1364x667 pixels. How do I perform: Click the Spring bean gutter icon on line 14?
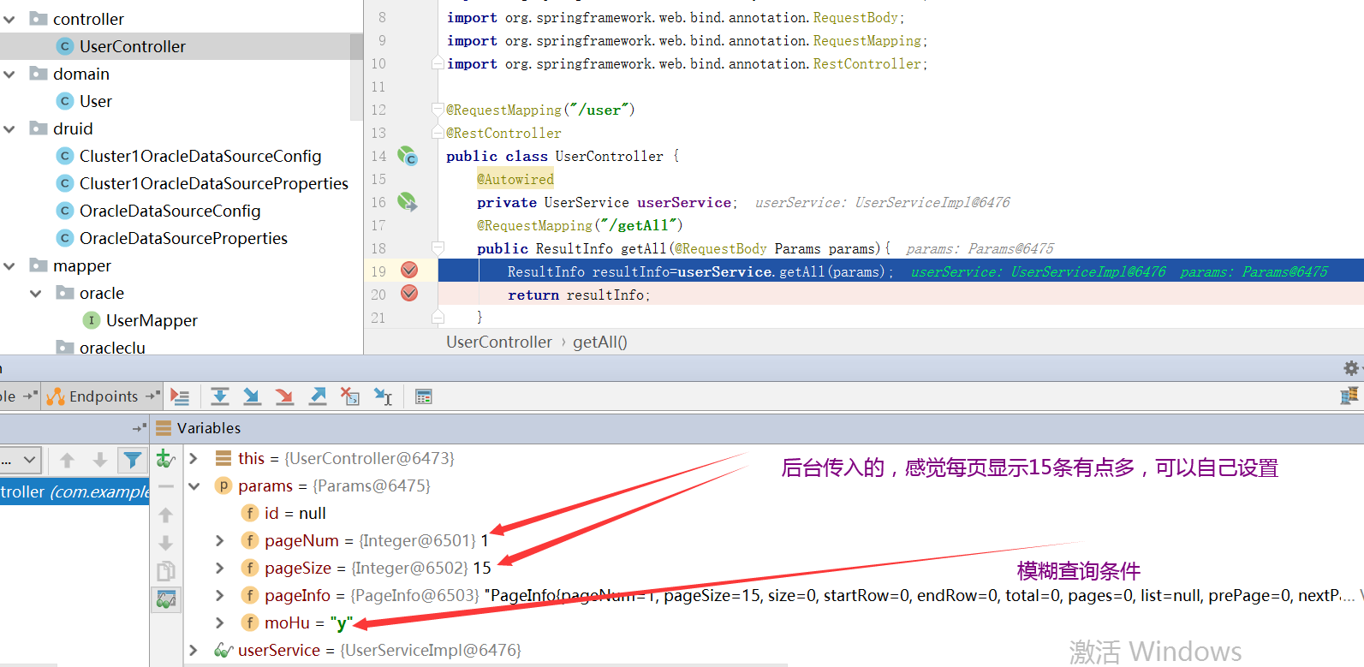tap(408, 157)
